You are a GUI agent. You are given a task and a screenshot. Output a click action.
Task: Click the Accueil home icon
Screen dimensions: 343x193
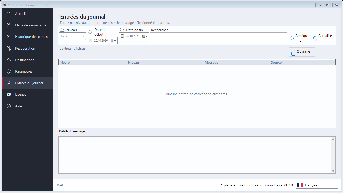point(9,14)
